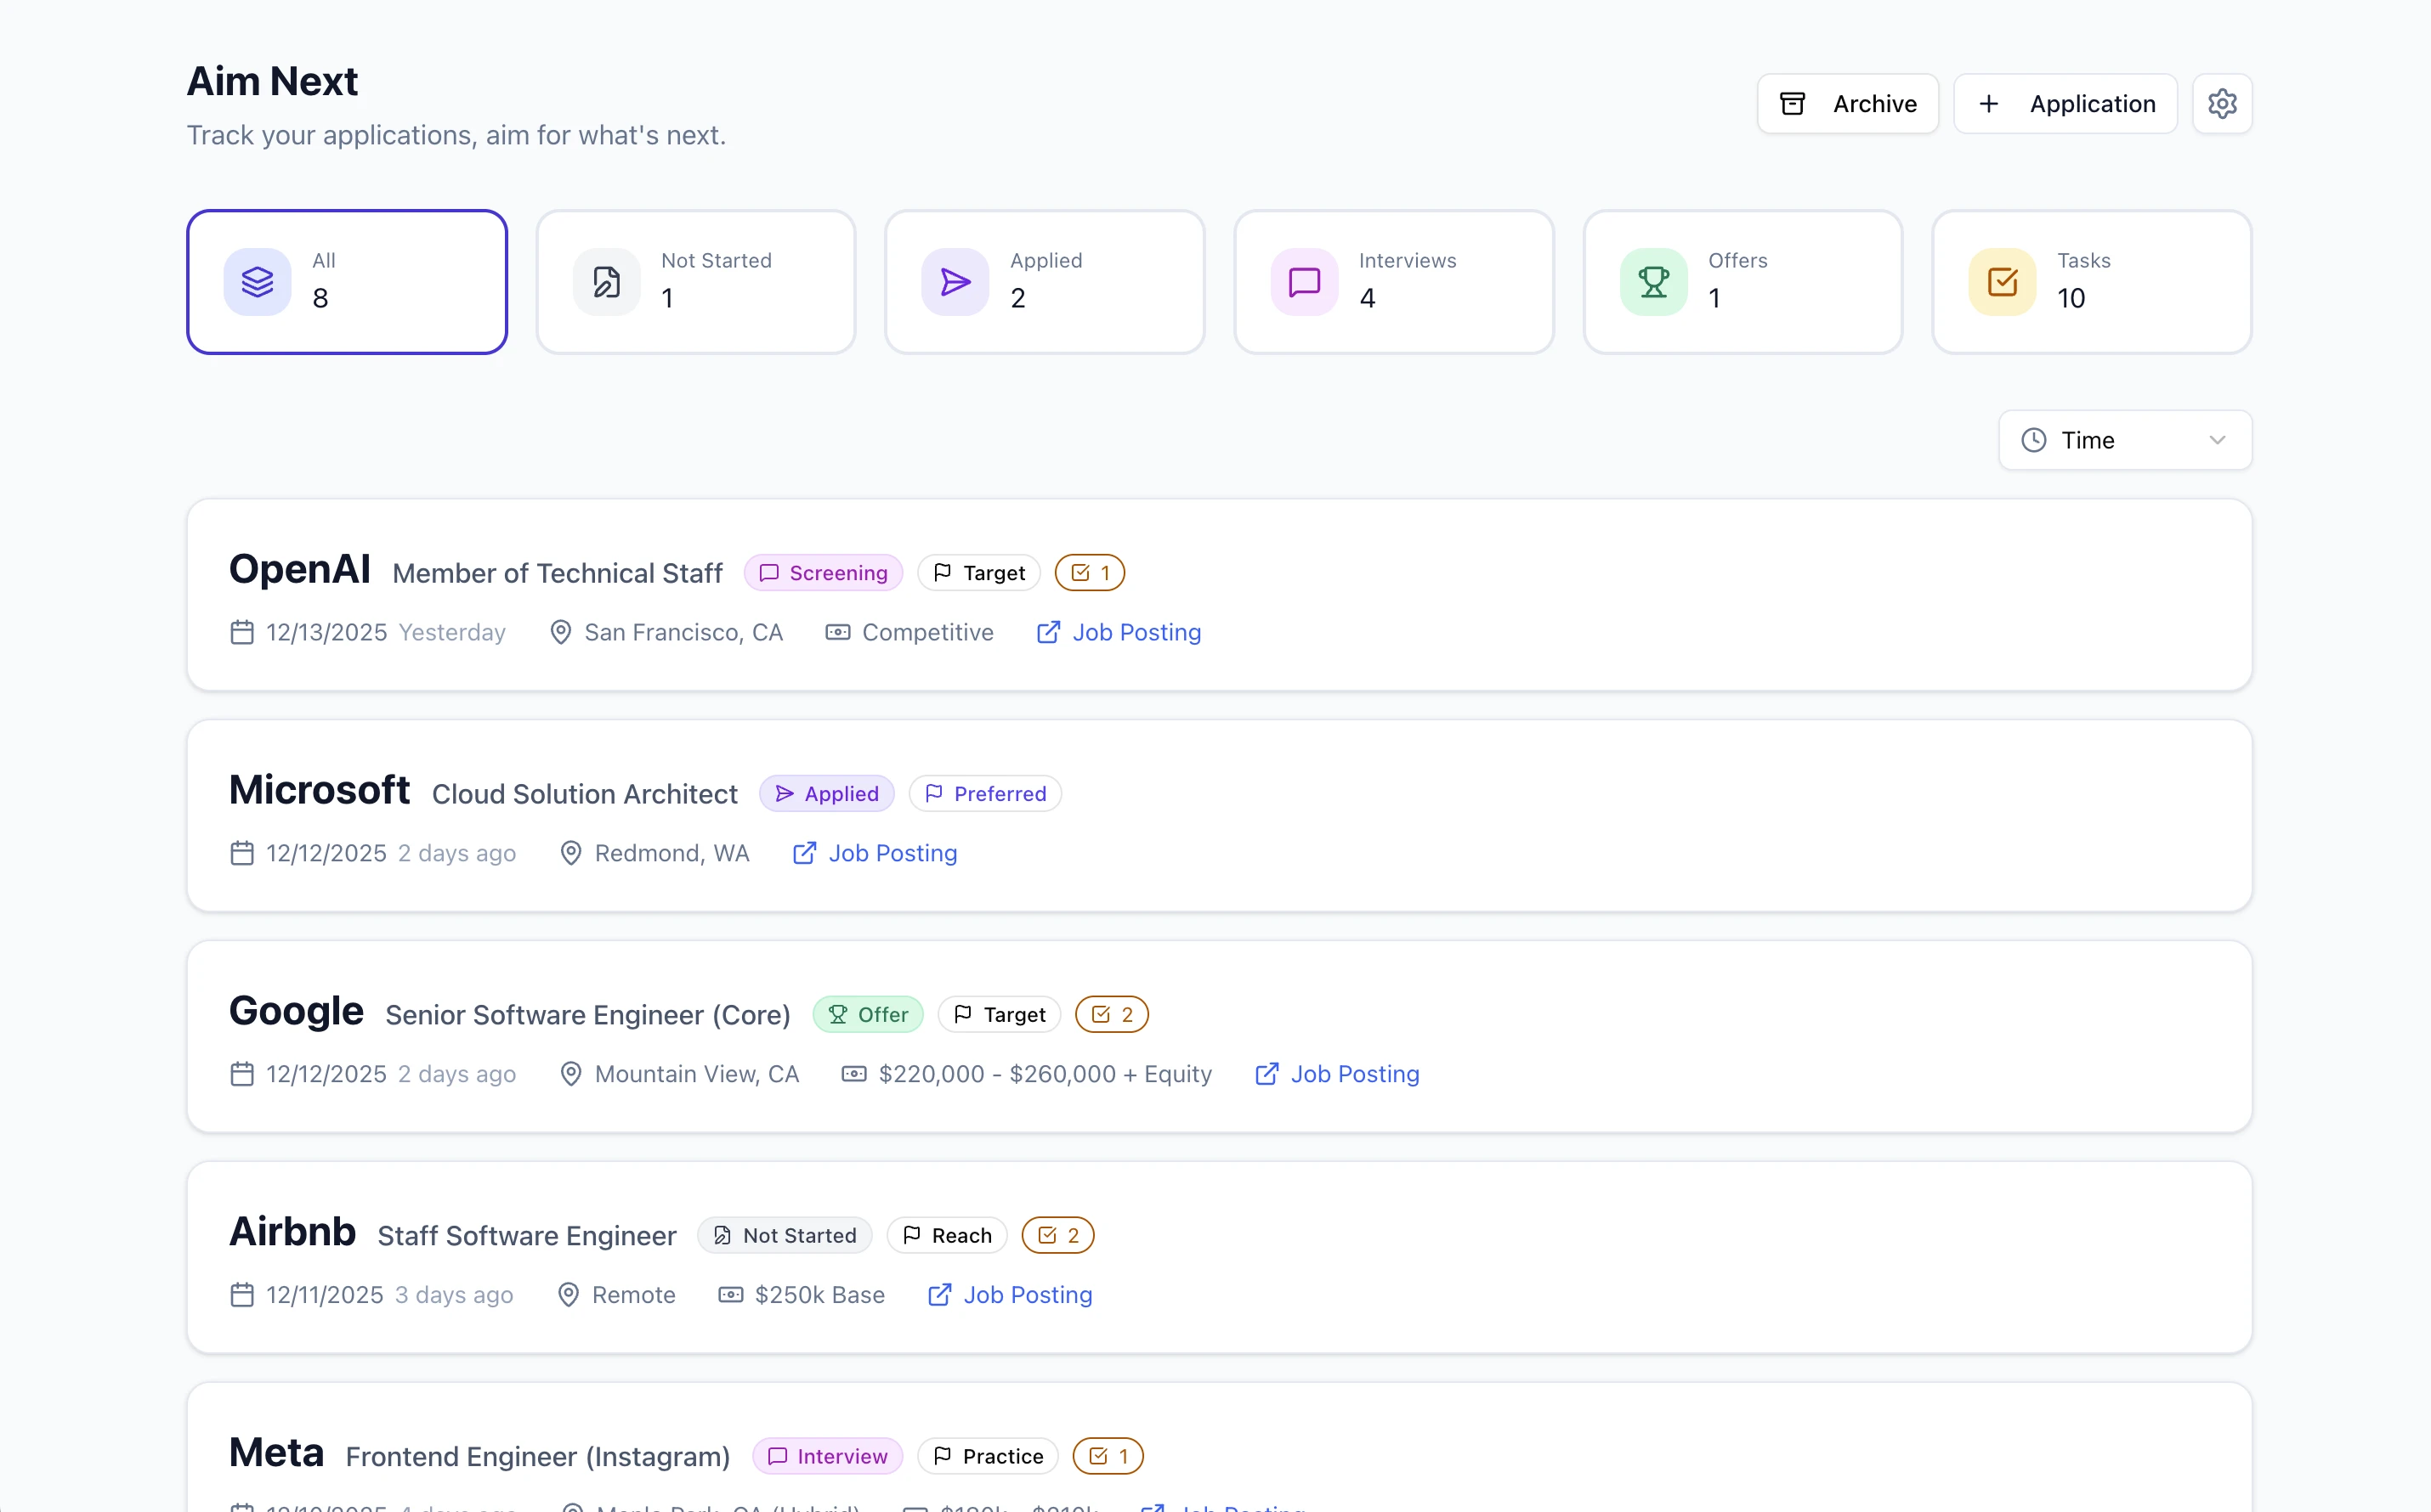
Task: Click the trophy icon on the Offers card
Action: click(x=1652, y=281)
